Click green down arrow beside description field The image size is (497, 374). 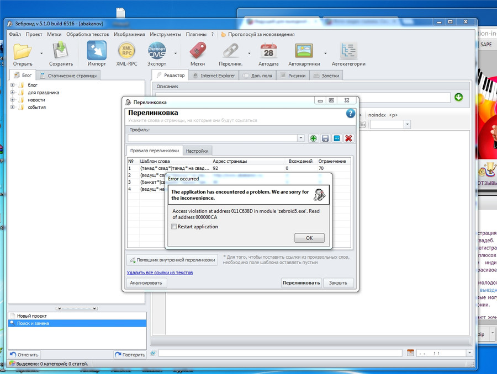point(458,97)
